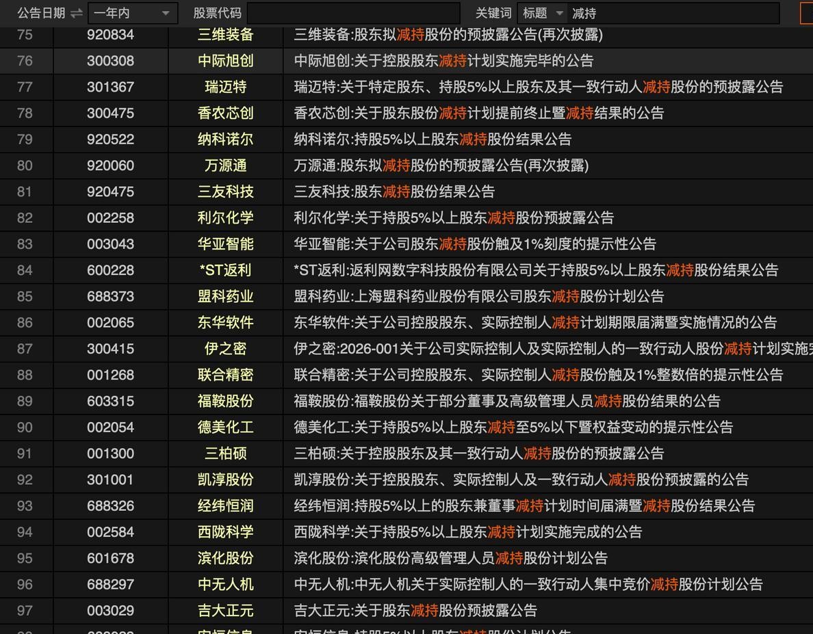Select stock name 香农芯创
Image resolution: width=813 pixels, height=634 pixels.
pos(226,113)
